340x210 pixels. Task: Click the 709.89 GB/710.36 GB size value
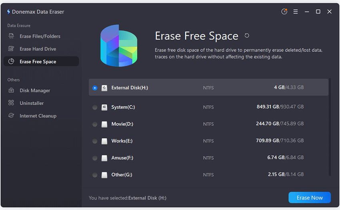tap(280, 140)
